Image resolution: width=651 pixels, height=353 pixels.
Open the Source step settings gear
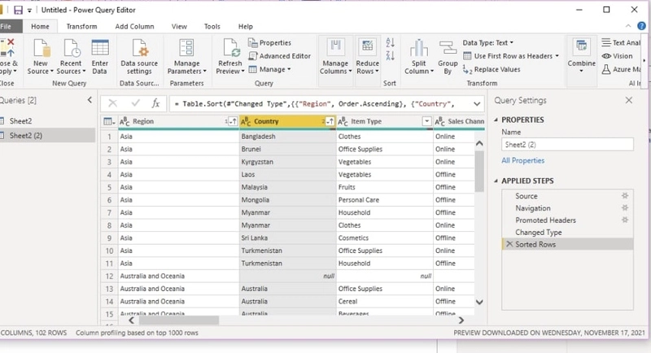tap(625, 196)
